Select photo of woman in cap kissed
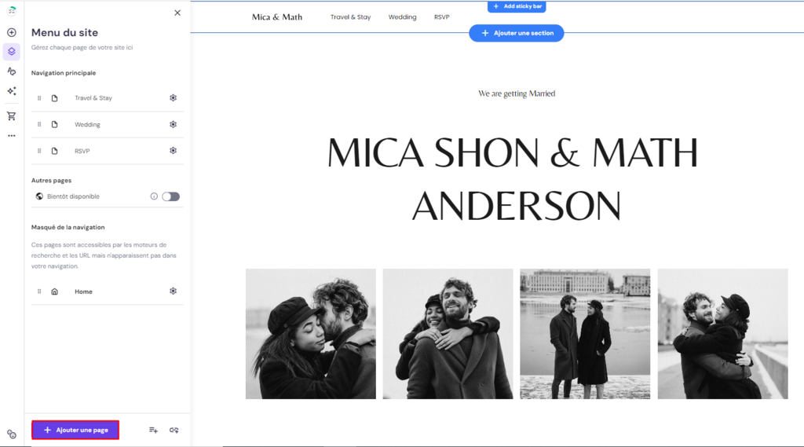Viewport: 804px width, 447px height. click(x=311, y=334)
